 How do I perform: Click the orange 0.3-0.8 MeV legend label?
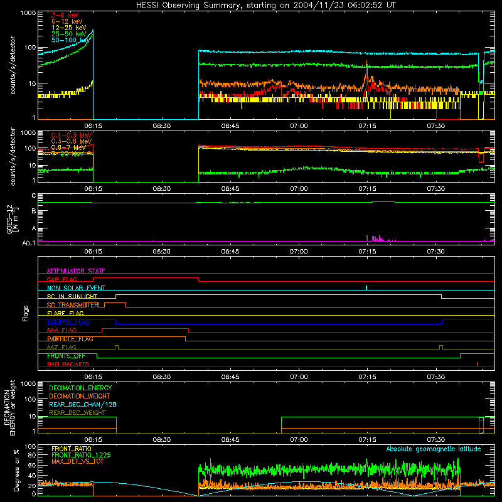point(72,142)
